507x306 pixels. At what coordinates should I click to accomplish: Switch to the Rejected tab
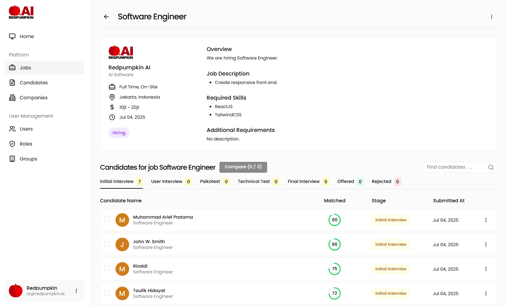(x=382, y=181)
